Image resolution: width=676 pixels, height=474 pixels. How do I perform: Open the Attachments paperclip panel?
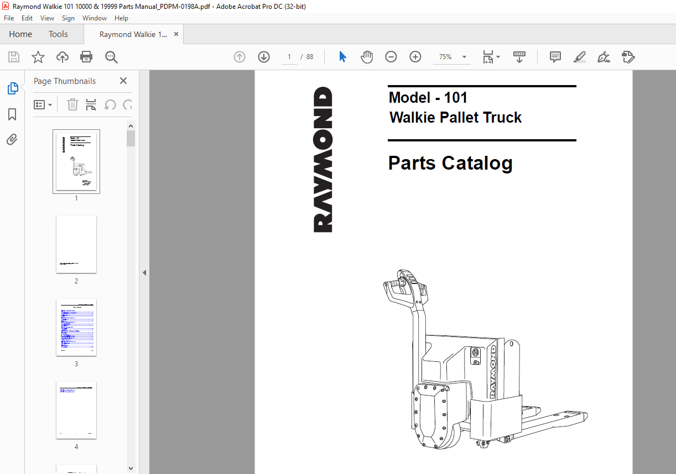pos(12,139)
